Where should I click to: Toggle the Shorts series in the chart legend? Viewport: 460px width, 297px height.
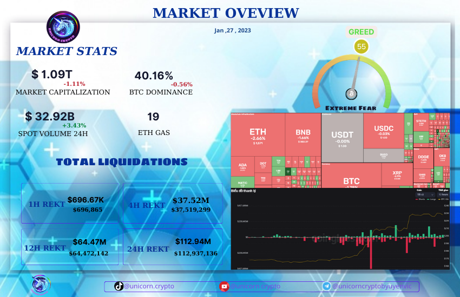[420, 199]
